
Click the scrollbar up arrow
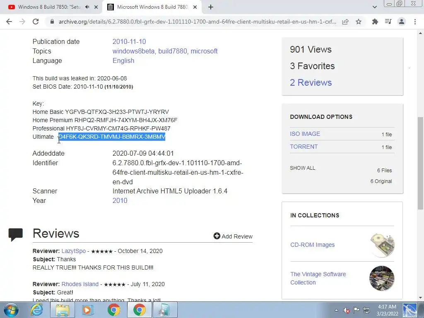click(421, 33)
